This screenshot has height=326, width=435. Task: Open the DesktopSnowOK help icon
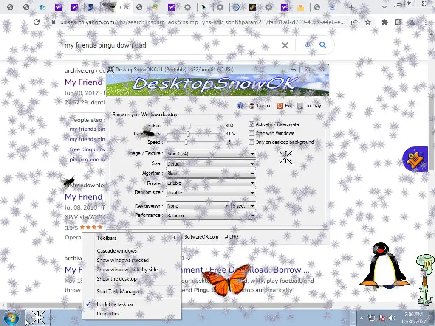point(240,106)
